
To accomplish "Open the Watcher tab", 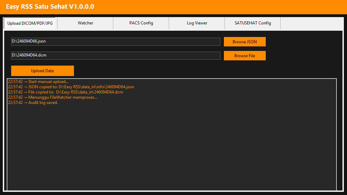I will [x=85, y=23].
